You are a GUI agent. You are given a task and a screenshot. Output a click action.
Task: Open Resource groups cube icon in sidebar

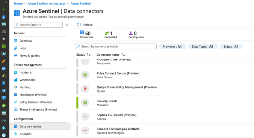click(x=4, y=54)
